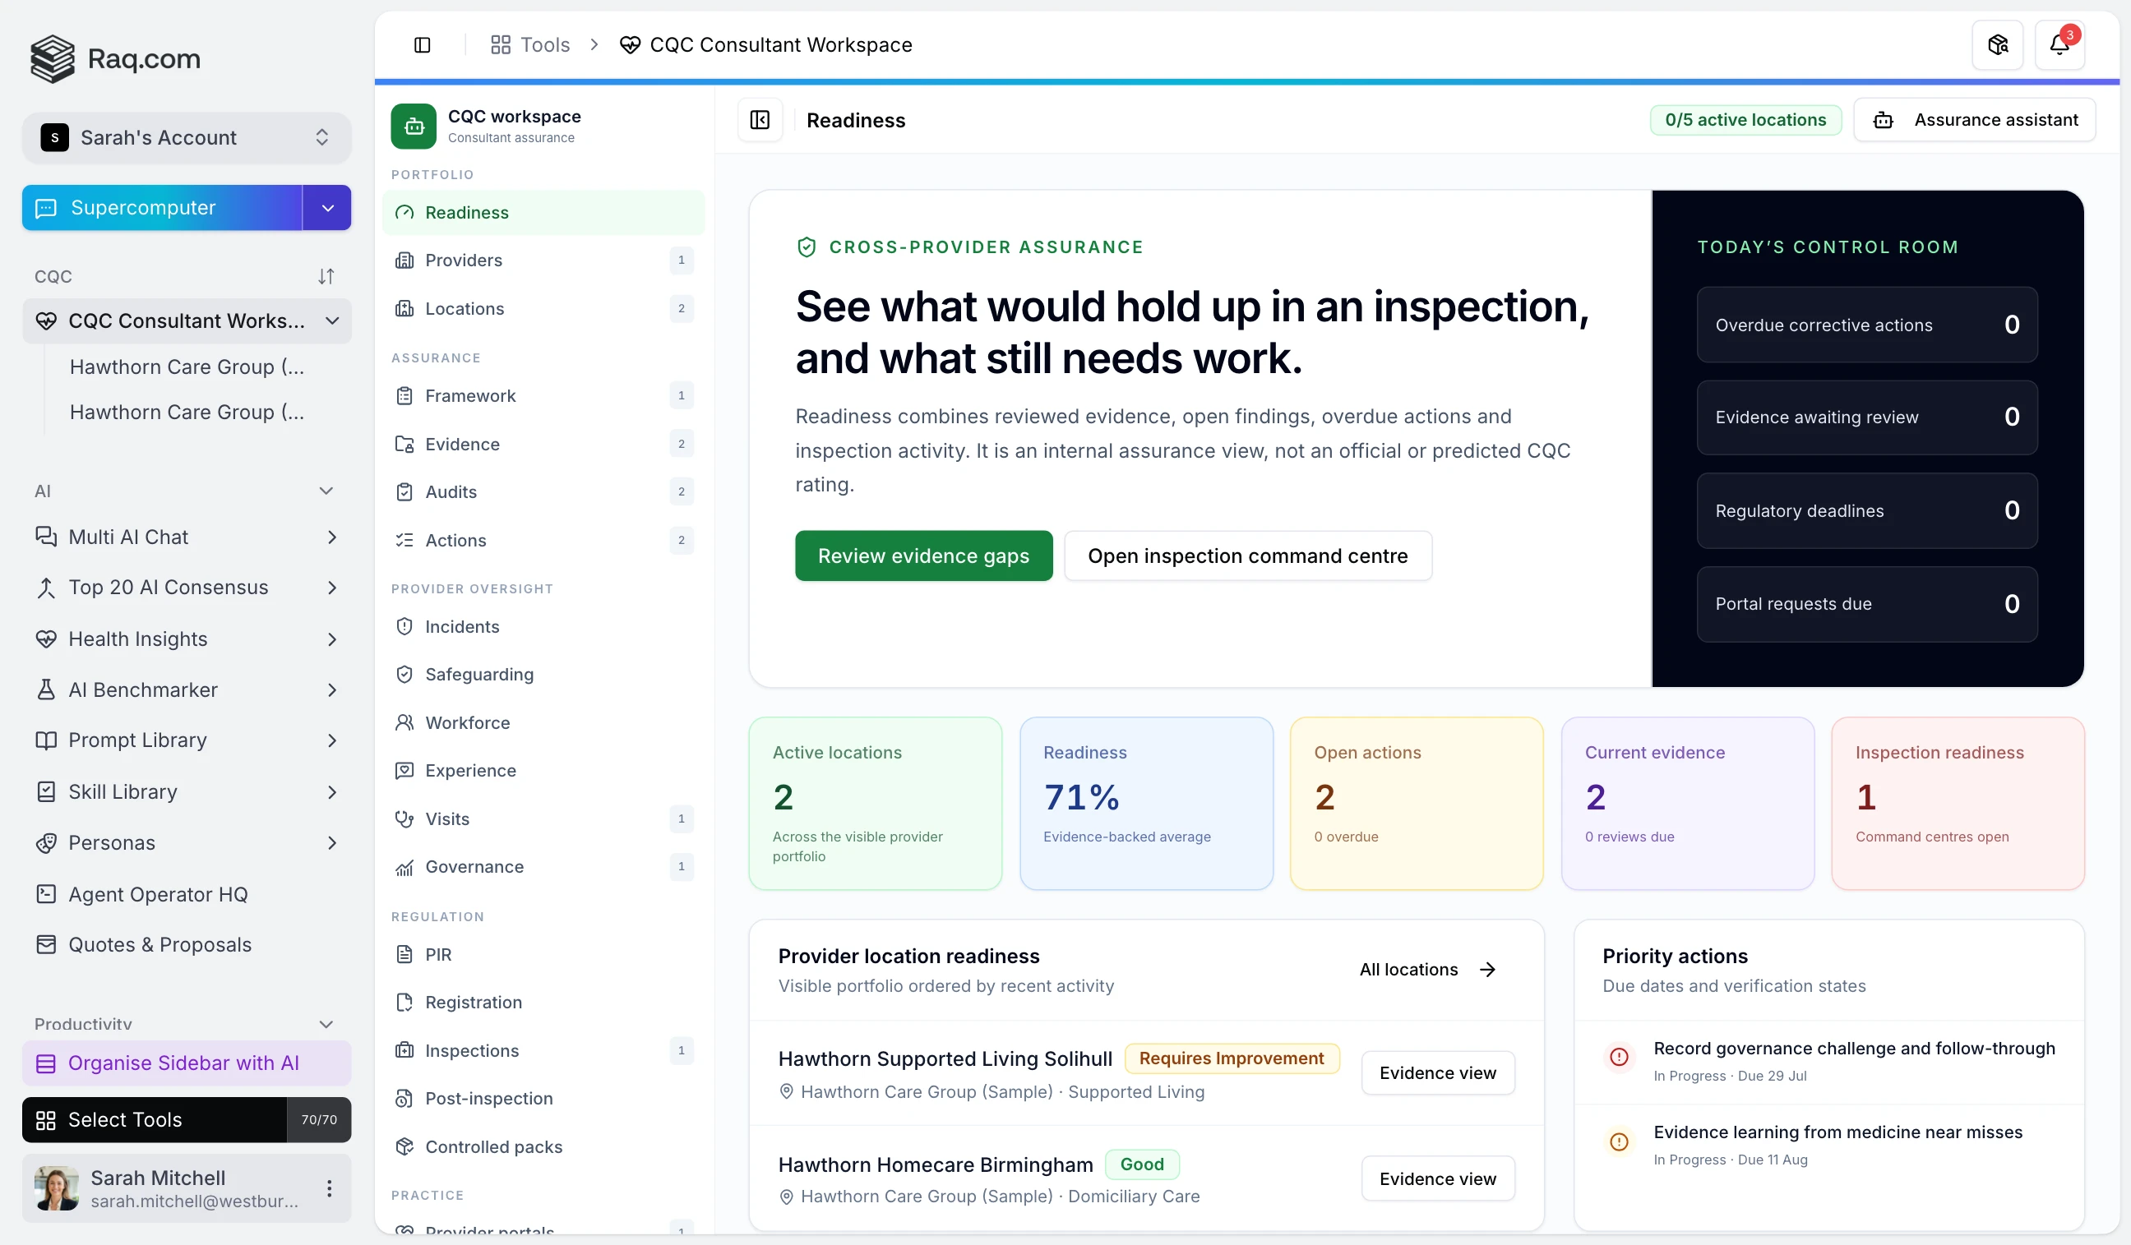Viewport: 2131px width, 1245px height.
Task: Collapse the Productivity section chevron
Action: click(x=326, y=1025)
